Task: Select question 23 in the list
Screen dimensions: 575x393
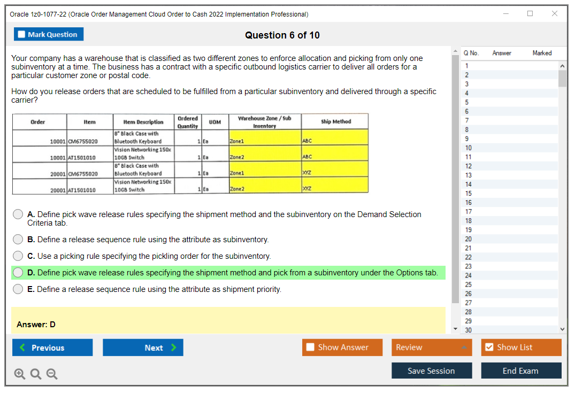Action: 510,266
